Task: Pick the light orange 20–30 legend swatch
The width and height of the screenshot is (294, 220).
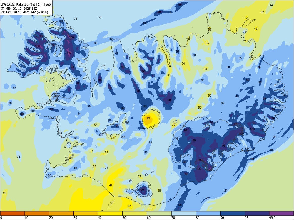Action: (x=61, y=214)
